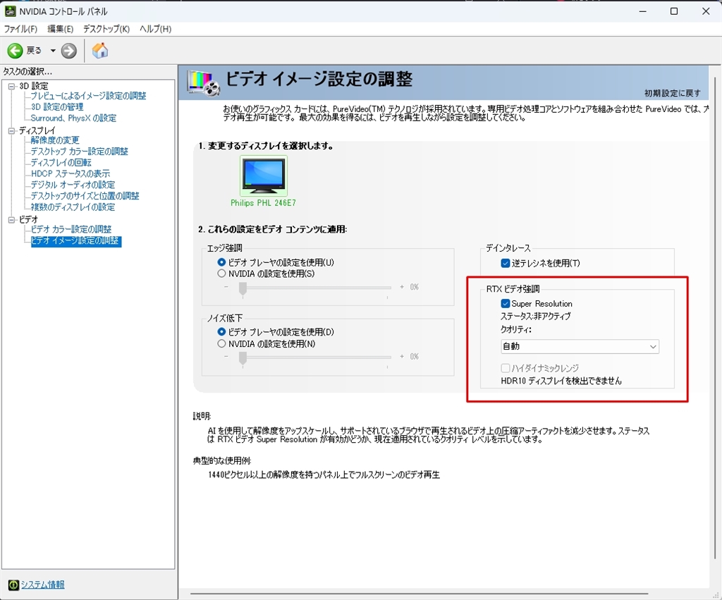Open プレビューによるイメージ設定の調整
The height and width of the screenshot is (600, 722).
(88, 96)
